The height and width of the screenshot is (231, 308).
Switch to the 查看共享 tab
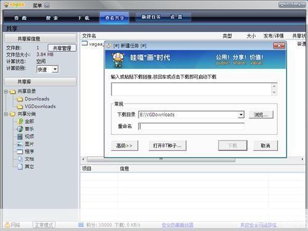coord(115,18)
